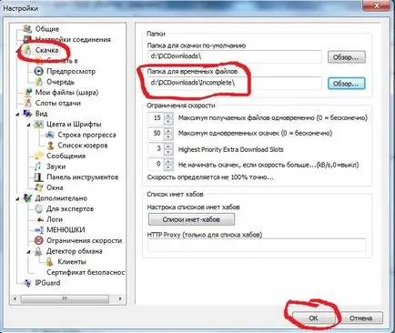Increase speed threshold kB/s value
The image size is (395, 333).
[168, 162]
